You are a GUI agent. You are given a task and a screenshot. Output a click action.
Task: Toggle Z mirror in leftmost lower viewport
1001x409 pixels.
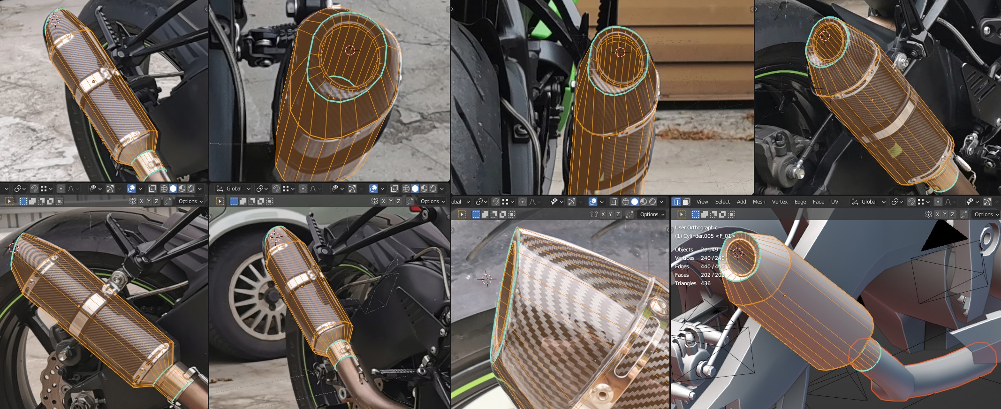pos(156,201)
